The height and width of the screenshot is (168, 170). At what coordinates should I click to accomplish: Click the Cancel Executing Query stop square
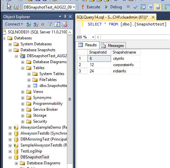click(x=128, y=7)
